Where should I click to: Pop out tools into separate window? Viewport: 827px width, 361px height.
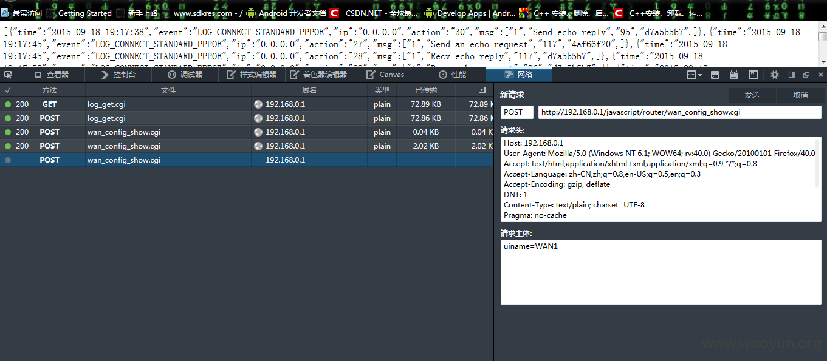tap(806, 75)
